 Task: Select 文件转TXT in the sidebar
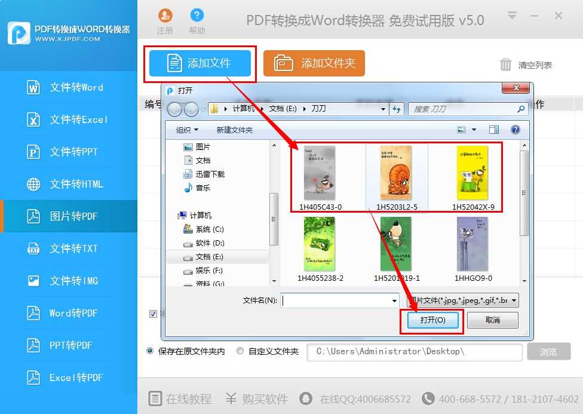69,249
